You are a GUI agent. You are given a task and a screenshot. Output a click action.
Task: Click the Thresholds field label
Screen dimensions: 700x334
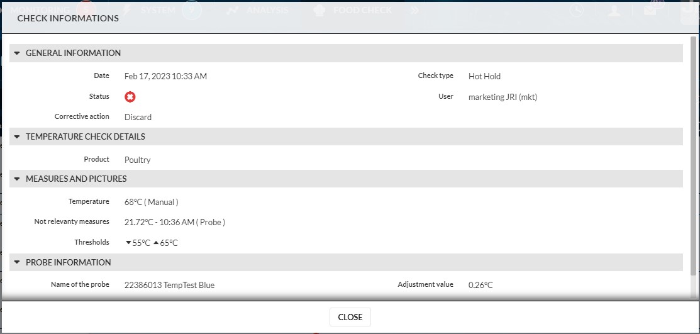(92, 242)
